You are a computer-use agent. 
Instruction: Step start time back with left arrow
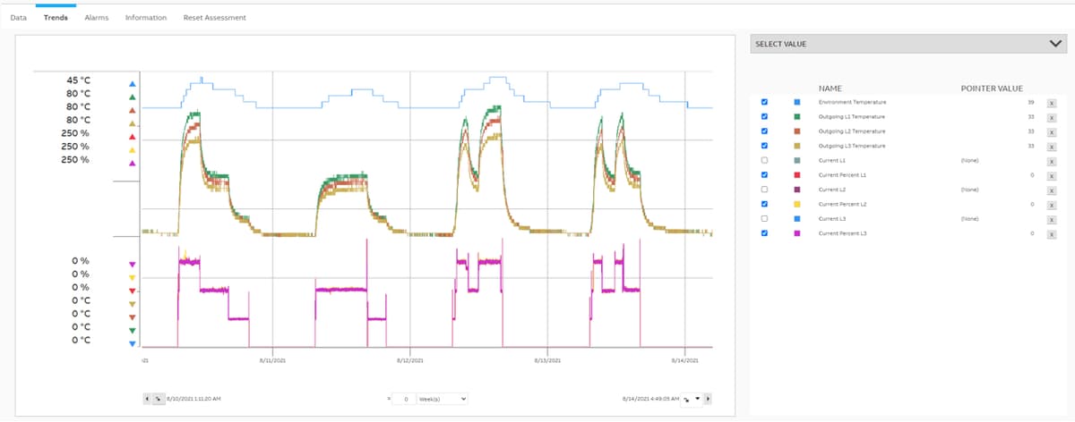tap(148, 398)
